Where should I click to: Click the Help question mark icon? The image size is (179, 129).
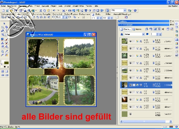pyautogui.click(x=135, y=10)
